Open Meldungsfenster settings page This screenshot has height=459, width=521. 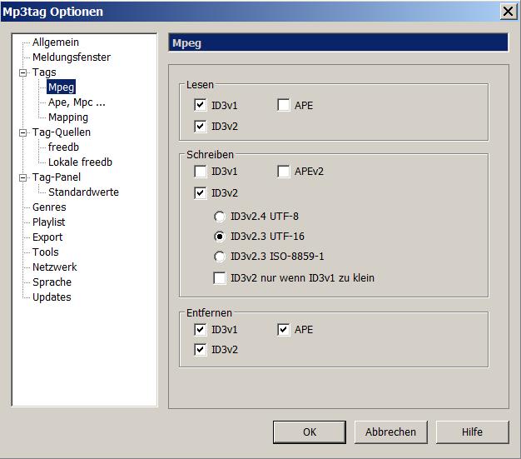tap(72, 57)
